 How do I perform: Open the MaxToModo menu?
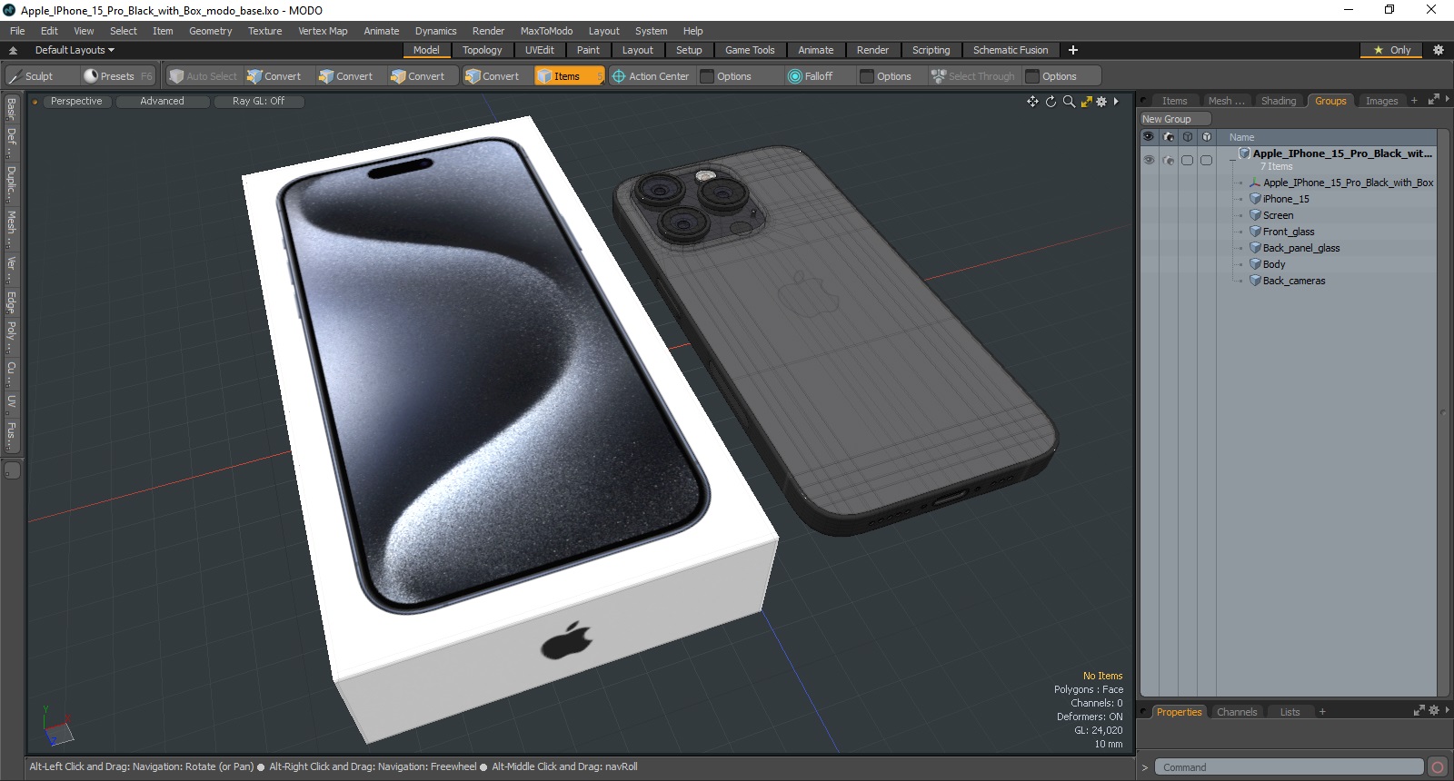coord(546,31)
